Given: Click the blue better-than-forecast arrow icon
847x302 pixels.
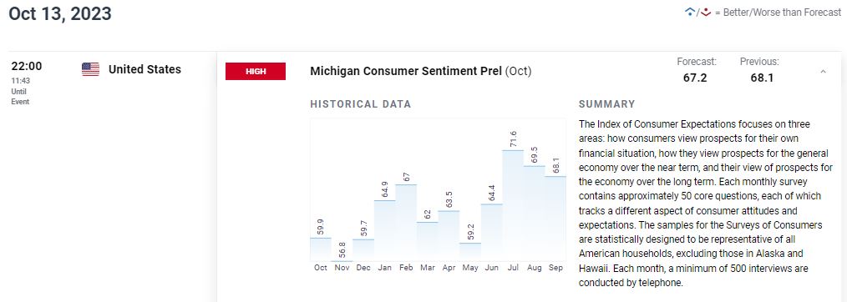Looking at the screenshot, I should point(690,12).
